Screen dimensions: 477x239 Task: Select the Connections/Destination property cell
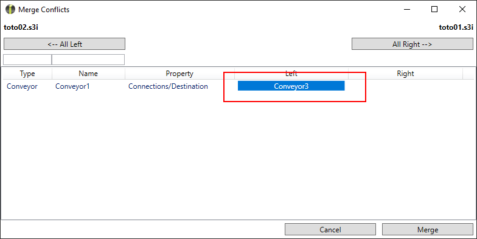(168, 86)
